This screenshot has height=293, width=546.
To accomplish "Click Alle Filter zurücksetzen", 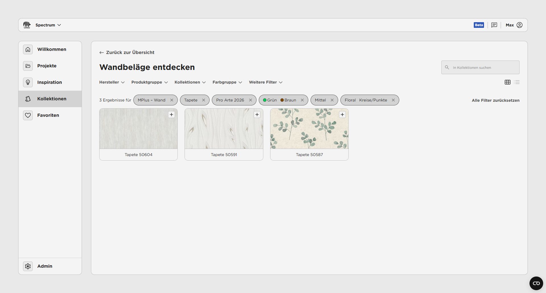I will (495, 100).
